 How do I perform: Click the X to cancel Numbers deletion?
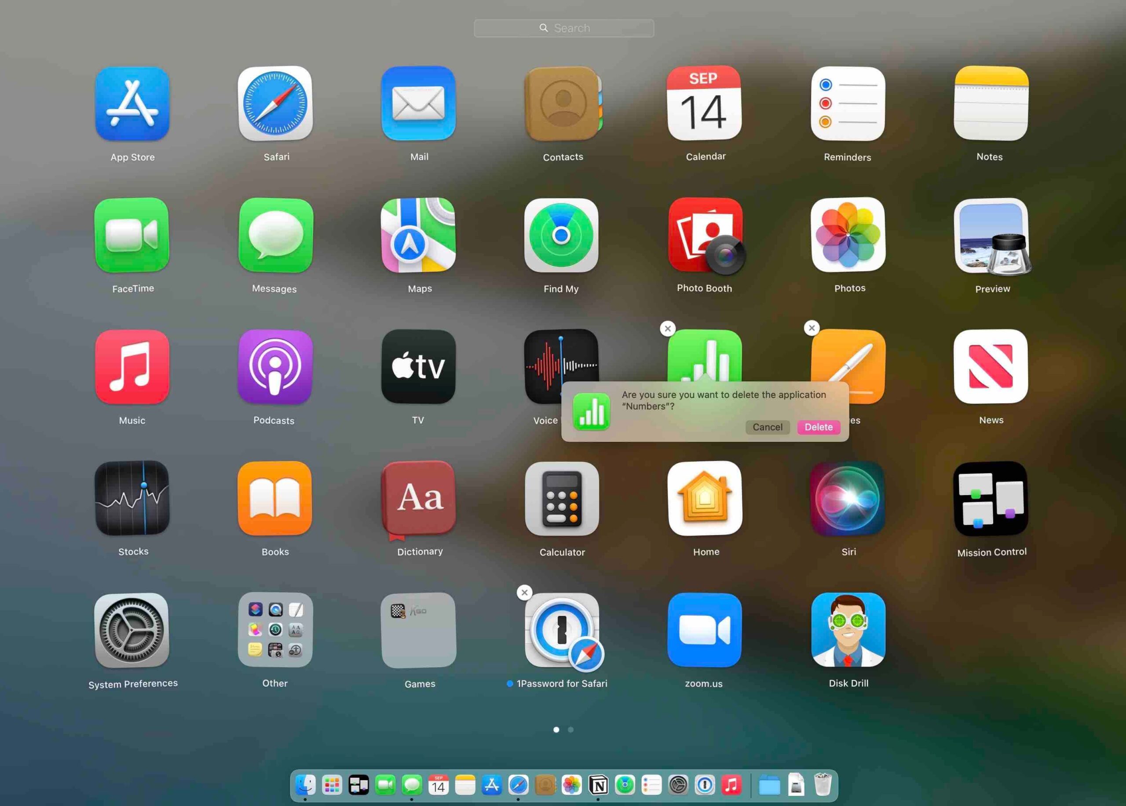coord(669,329)
